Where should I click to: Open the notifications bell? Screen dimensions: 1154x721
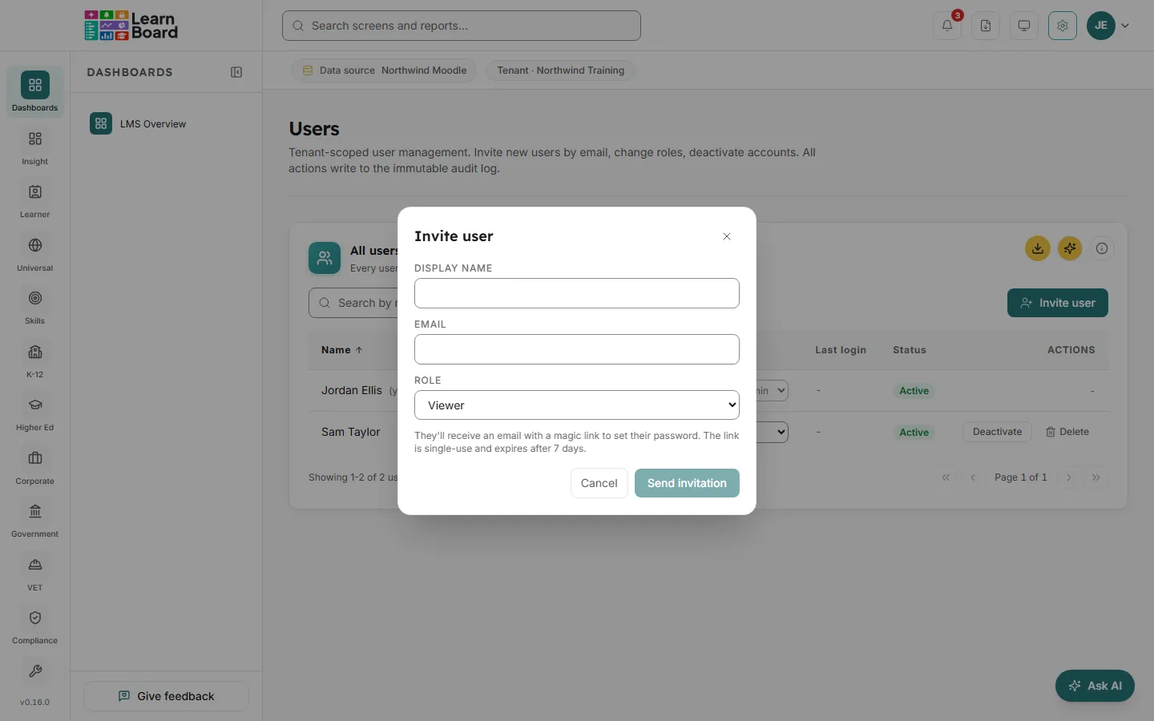click(947, 26)
